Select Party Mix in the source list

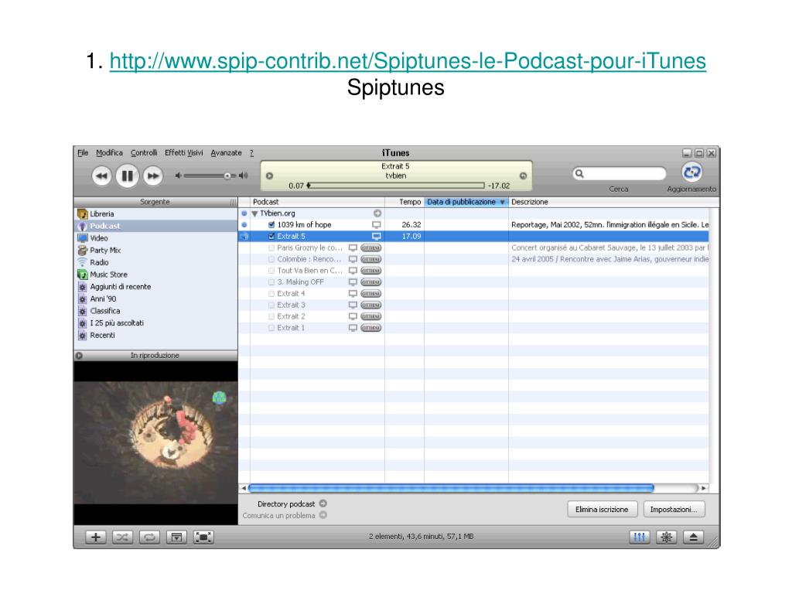(155, 250)
